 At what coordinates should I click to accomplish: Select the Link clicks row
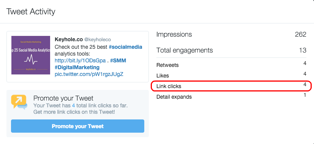pyautogui.click(x=231, y=86)
